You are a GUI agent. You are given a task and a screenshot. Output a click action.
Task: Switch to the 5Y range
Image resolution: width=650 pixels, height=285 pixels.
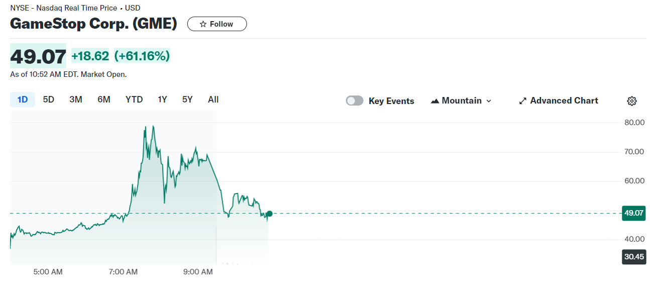(187, 100)
